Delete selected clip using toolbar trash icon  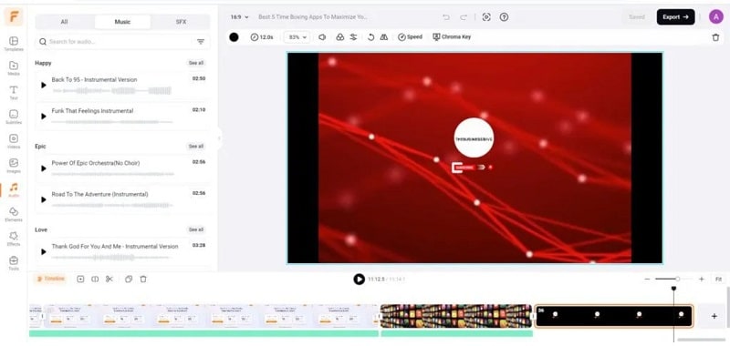[715, 37]
